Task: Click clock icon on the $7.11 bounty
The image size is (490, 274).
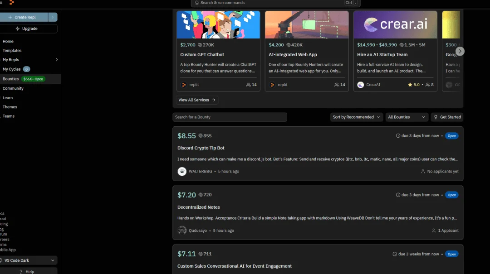Action: pyautogui.click(x=395, y=254)
